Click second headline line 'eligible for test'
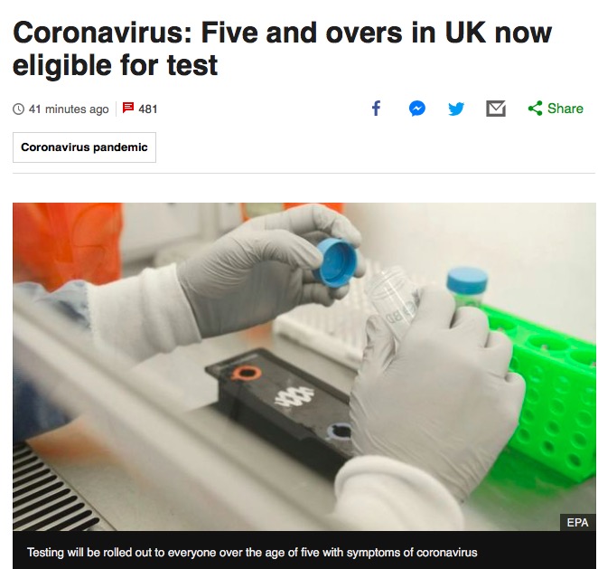598x569 pixels. tap(116, 65)
